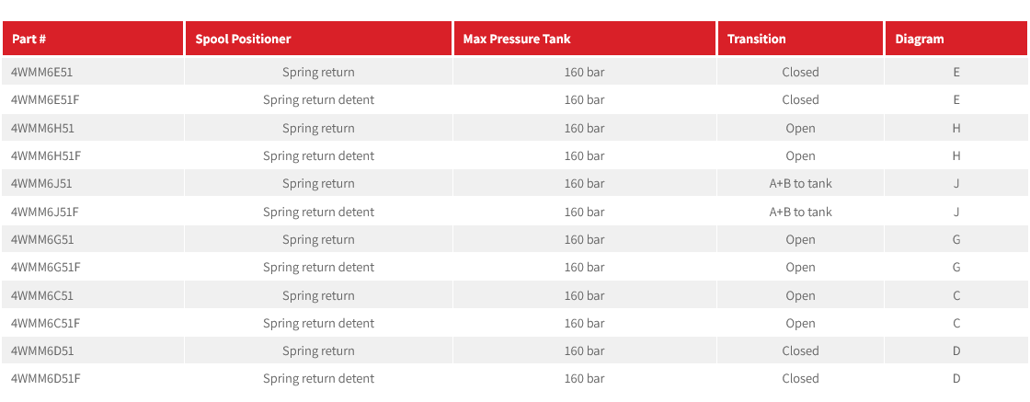Image resolution: width=1030 pixels, height=402 pixels.
Task: Select the 4WMM6C51F row part number
Action: click(46, 323)
